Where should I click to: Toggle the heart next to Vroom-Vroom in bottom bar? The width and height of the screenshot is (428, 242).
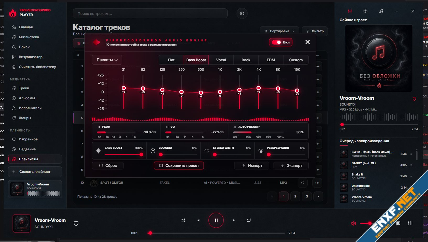pyautogui.click(x=76, y=223)
